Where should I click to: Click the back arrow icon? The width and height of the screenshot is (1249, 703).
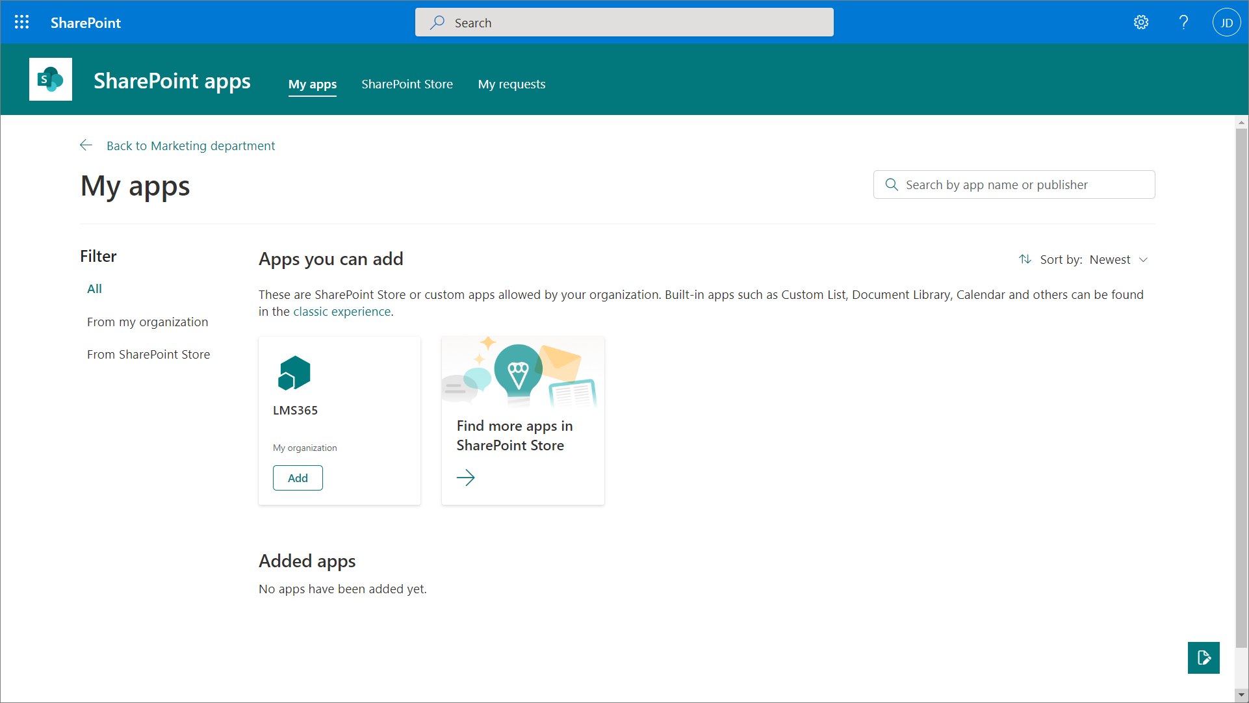point(86,146)
